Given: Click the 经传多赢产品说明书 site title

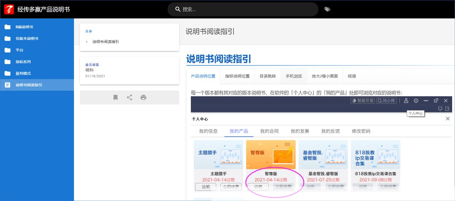Looking at the screenshot, I should tap(43, 9).
